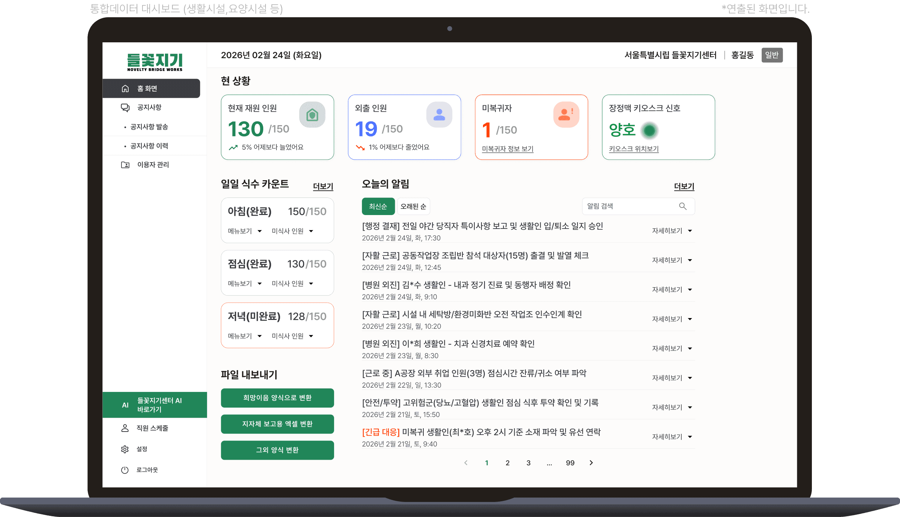Select the 최신순 sort toggle
The image size is (900, 517).
point(378,206)
